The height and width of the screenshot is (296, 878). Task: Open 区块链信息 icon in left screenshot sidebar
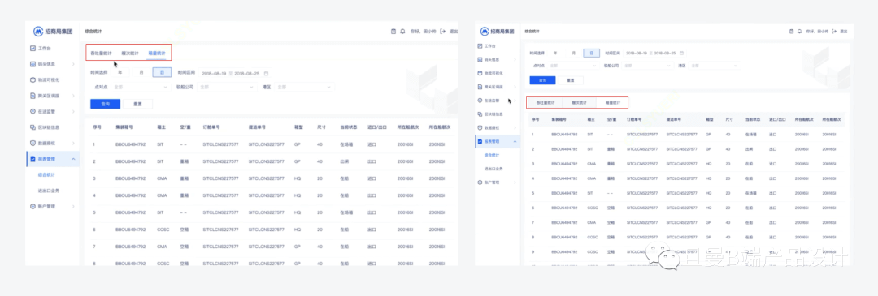click(x=33, y=127)
